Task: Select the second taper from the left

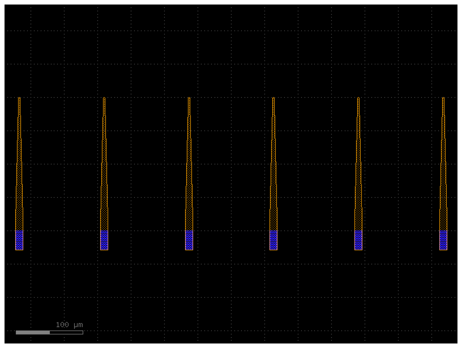Action: [x=104, y=174]
